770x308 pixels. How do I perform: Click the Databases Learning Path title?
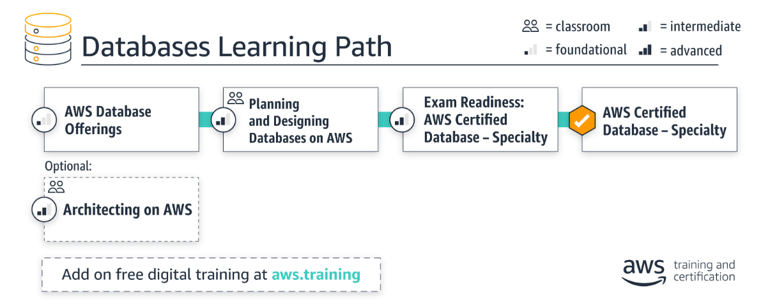(236, 47)
